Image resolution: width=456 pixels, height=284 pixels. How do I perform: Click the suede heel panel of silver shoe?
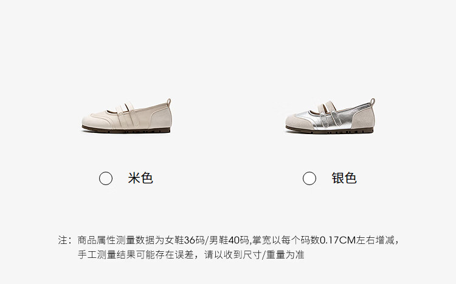coord(364,118)
